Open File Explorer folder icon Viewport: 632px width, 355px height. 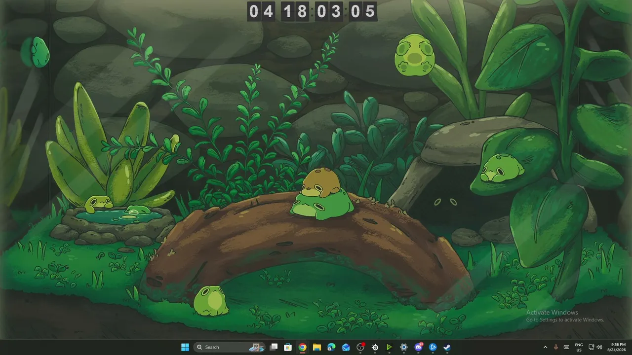tap(317, 347)
